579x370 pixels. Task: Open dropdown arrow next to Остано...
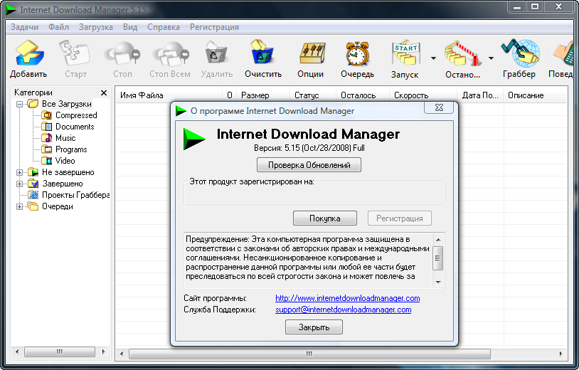(491, 58)
